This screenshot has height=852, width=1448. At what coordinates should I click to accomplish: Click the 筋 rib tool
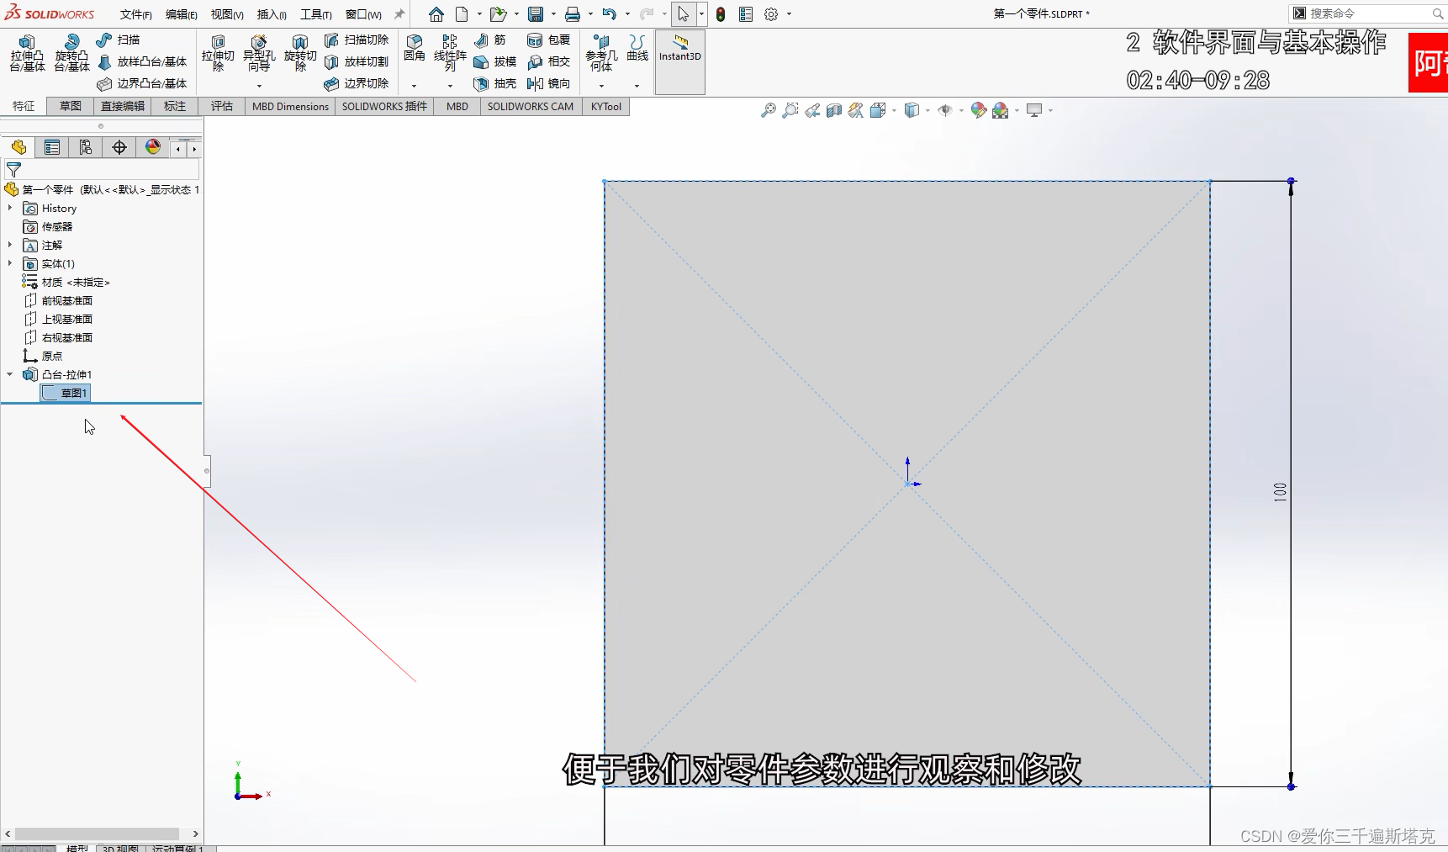(x=490, y=40)
